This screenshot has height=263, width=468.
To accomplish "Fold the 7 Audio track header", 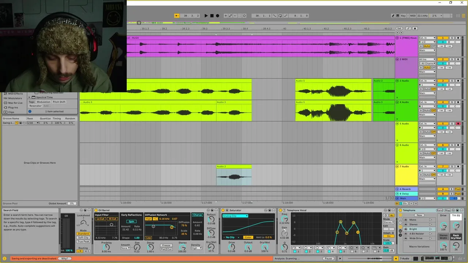I will click(397, 167).
